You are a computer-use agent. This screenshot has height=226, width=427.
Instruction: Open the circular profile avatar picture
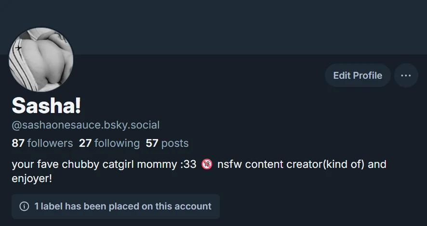tap(41, 59)
